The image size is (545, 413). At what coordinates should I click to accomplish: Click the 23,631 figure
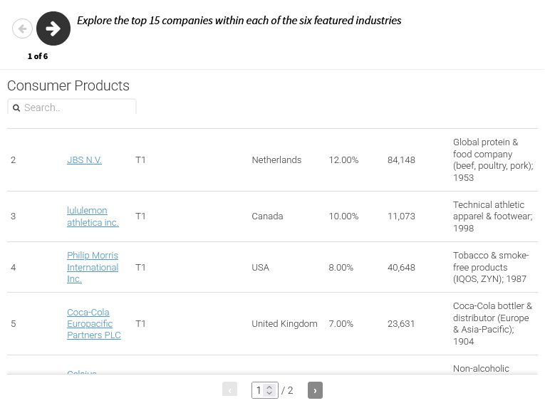pos(401,324)
